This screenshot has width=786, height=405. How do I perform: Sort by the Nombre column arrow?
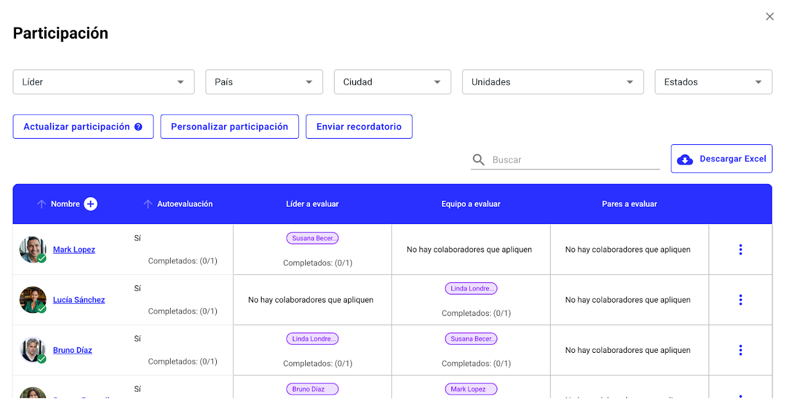[42, 204]
